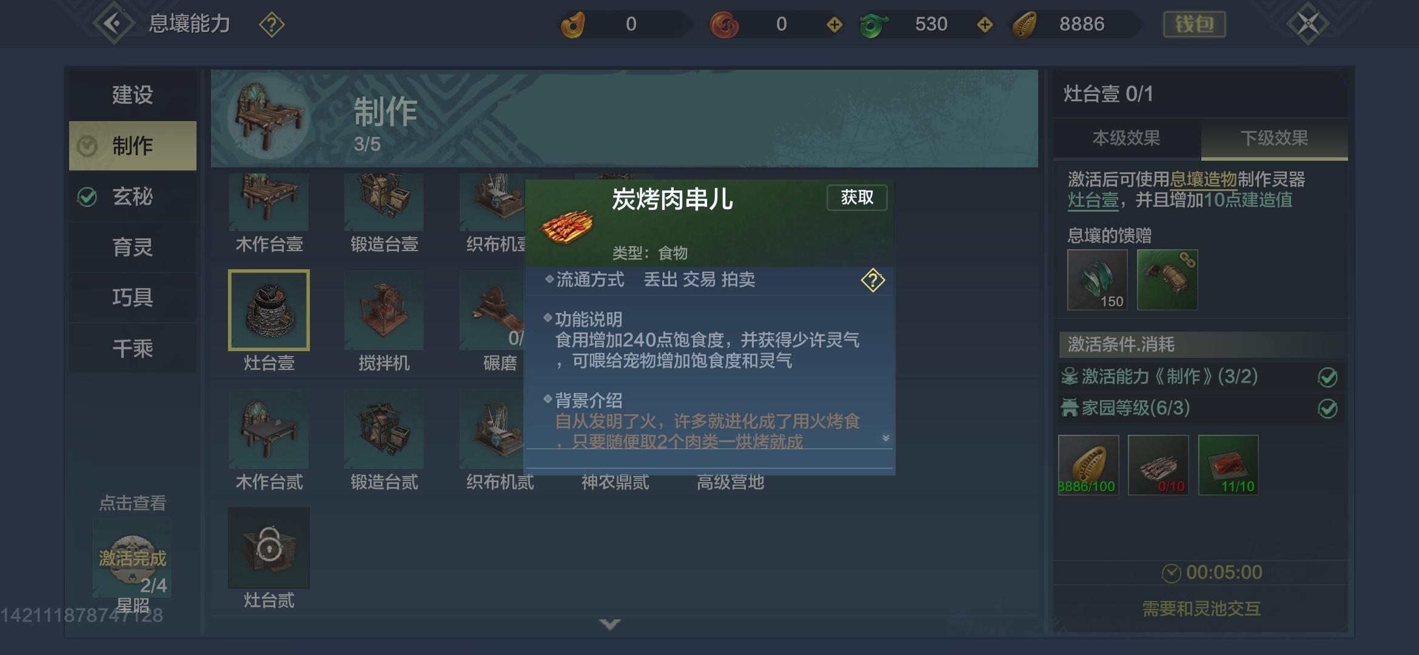Select the checked 玄秘 category
Viewport: 1419px width, 655px height.
133,196
